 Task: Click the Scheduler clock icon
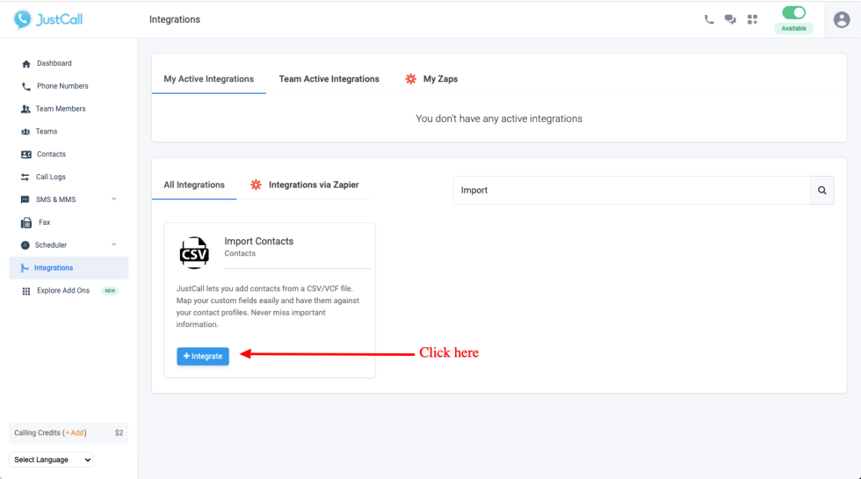click(25, 245)
